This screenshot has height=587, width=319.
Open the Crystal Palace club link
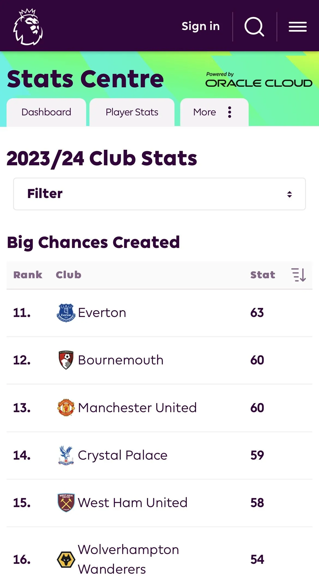122,455
